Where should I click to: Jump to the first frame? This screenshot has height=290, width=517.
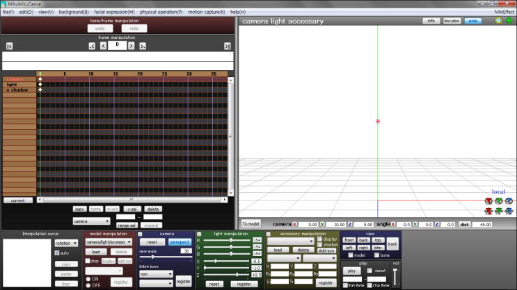tap(9, 46)
